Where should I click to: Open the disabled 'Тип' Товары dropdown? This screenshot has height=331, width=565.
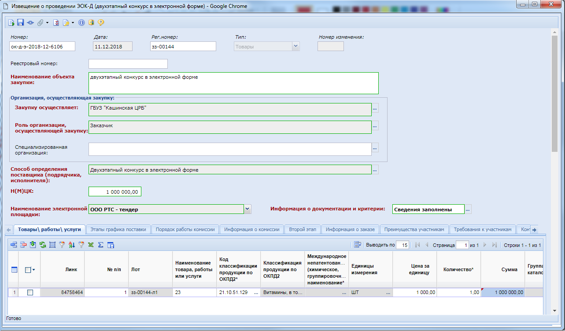pyautogui.click(x=295, y=46)
